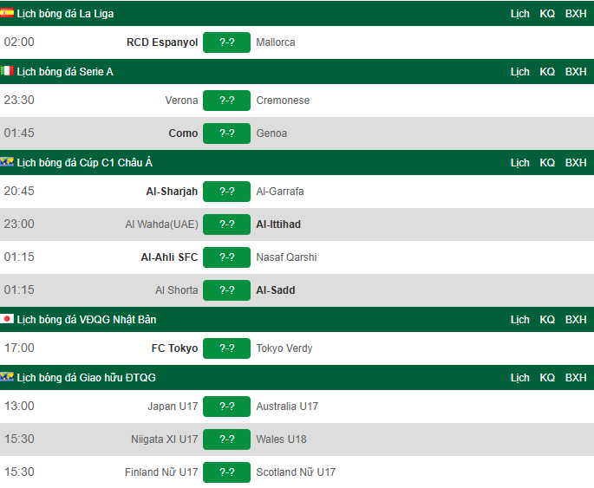
Task: Open KQ results for Giao hữu ĐTQG
Action: (x=547, y=378)
